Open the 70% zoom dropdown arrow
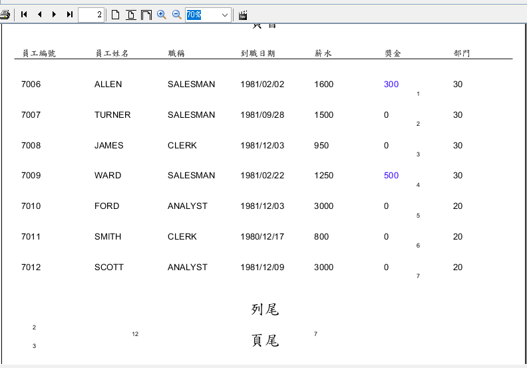 (224, 15)
